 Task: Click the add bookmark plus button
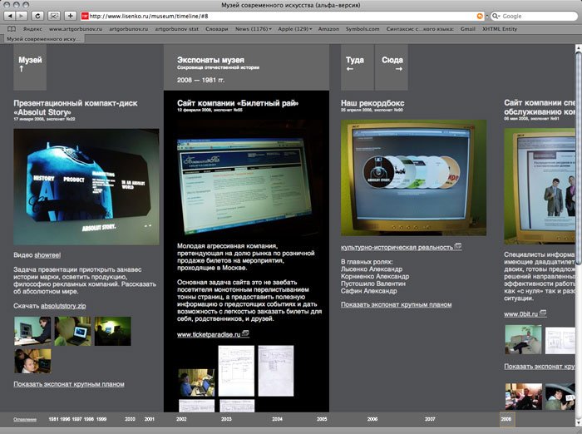(x=71, y=16)
